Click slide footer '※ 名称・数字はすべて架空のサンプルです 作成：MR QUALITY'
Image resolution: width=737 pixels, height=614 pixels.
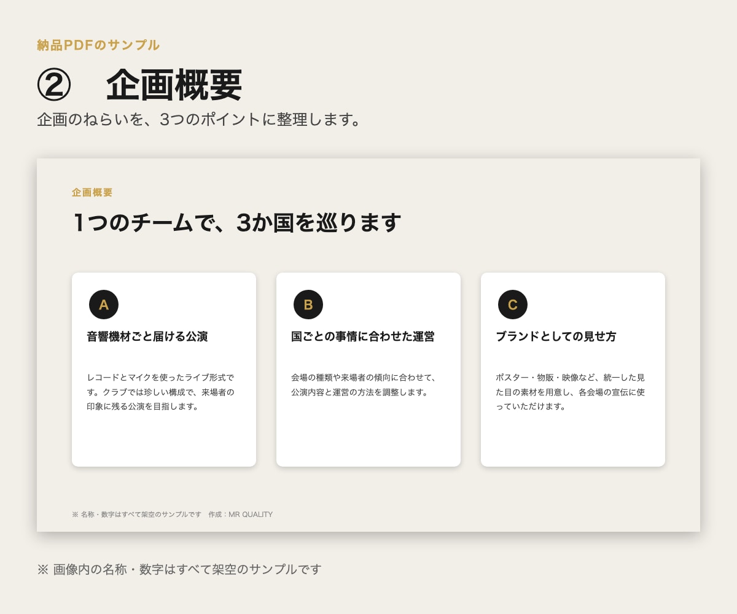point(172,515)
